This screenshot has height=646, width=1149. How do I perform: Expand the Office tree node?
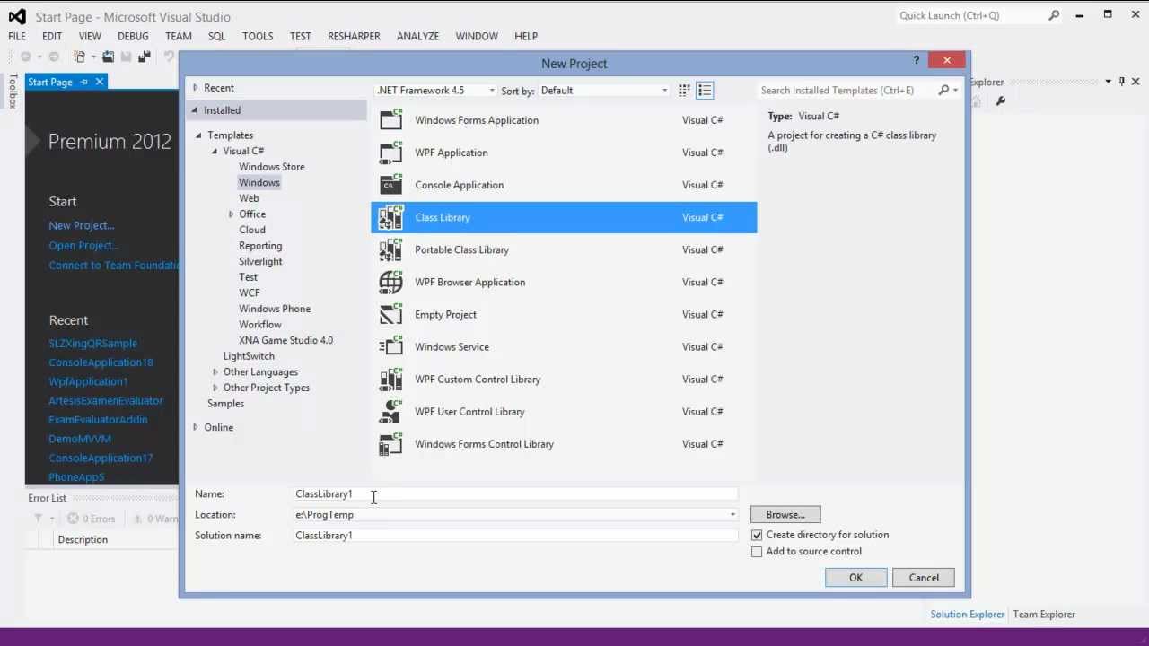[x=231, y=214]
